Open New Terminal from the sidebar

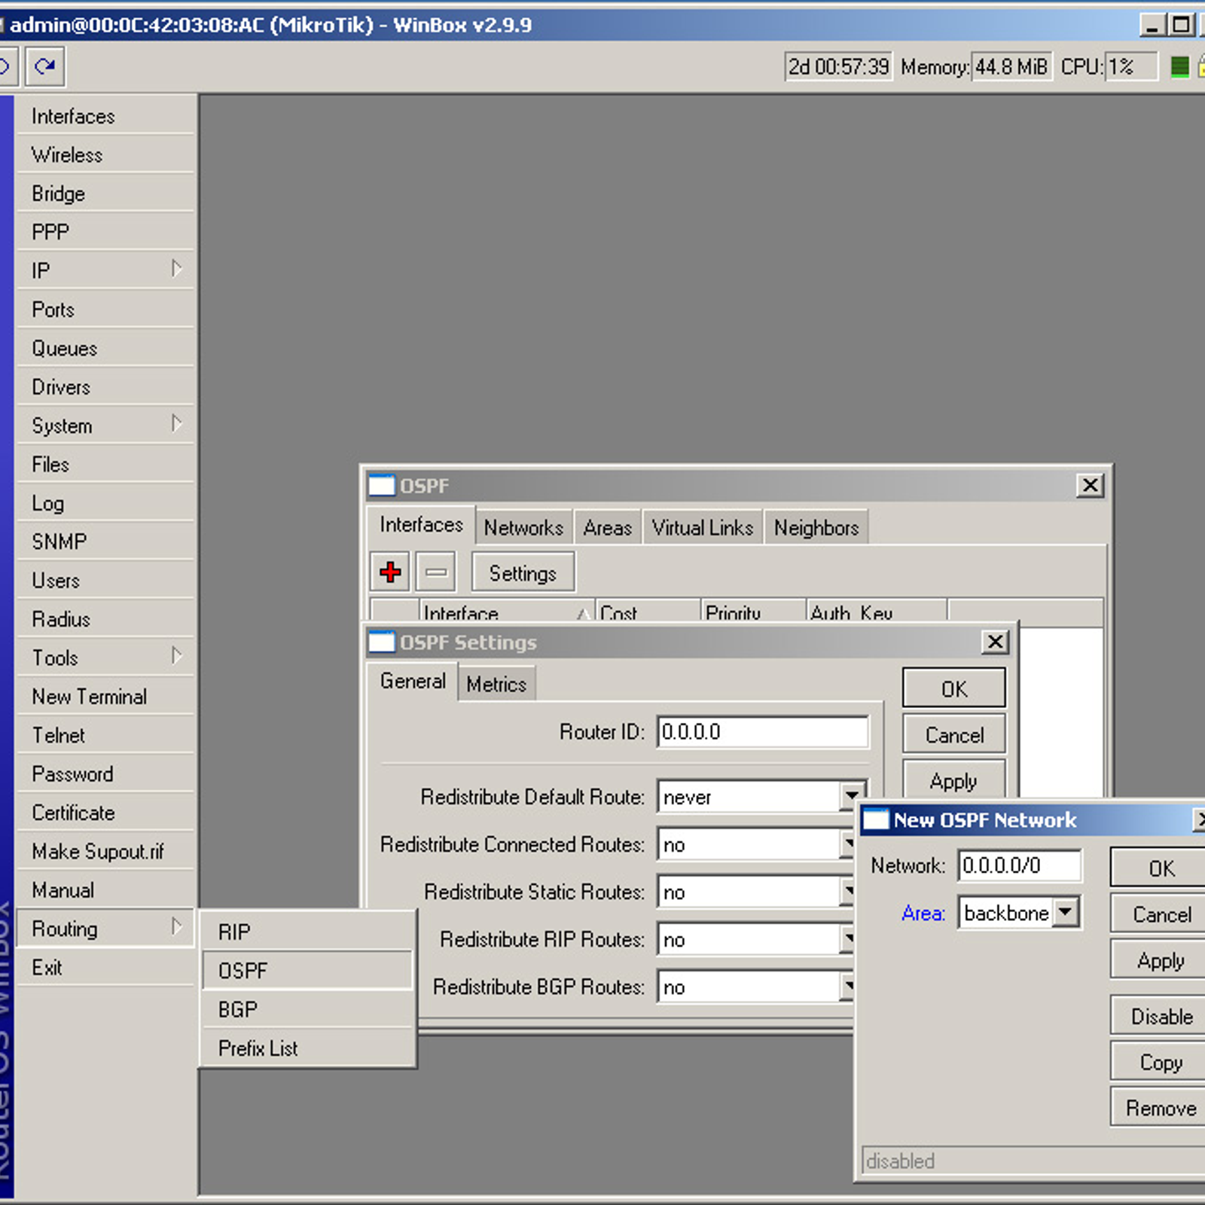coord(105,697)
